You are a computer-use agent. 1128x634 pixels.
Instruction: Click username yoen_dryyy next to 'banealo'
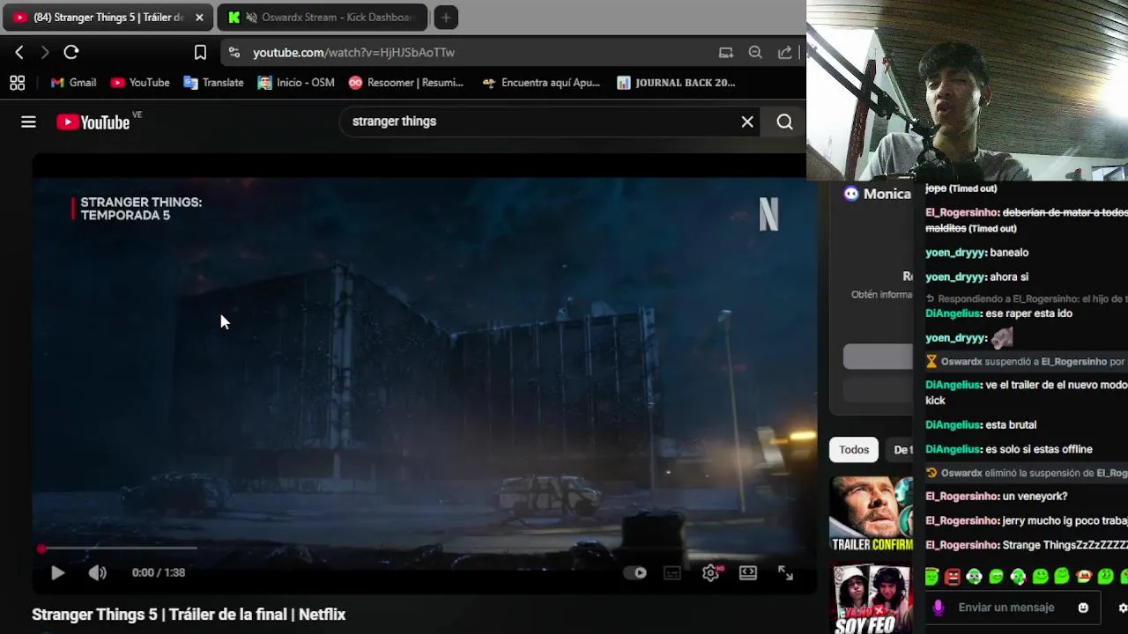pos(955,253)
